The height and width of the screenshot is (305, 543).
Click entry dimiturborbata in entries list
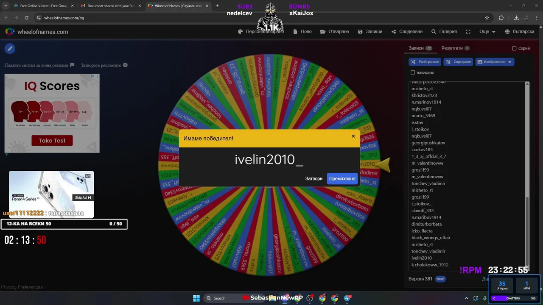point(426,224)
